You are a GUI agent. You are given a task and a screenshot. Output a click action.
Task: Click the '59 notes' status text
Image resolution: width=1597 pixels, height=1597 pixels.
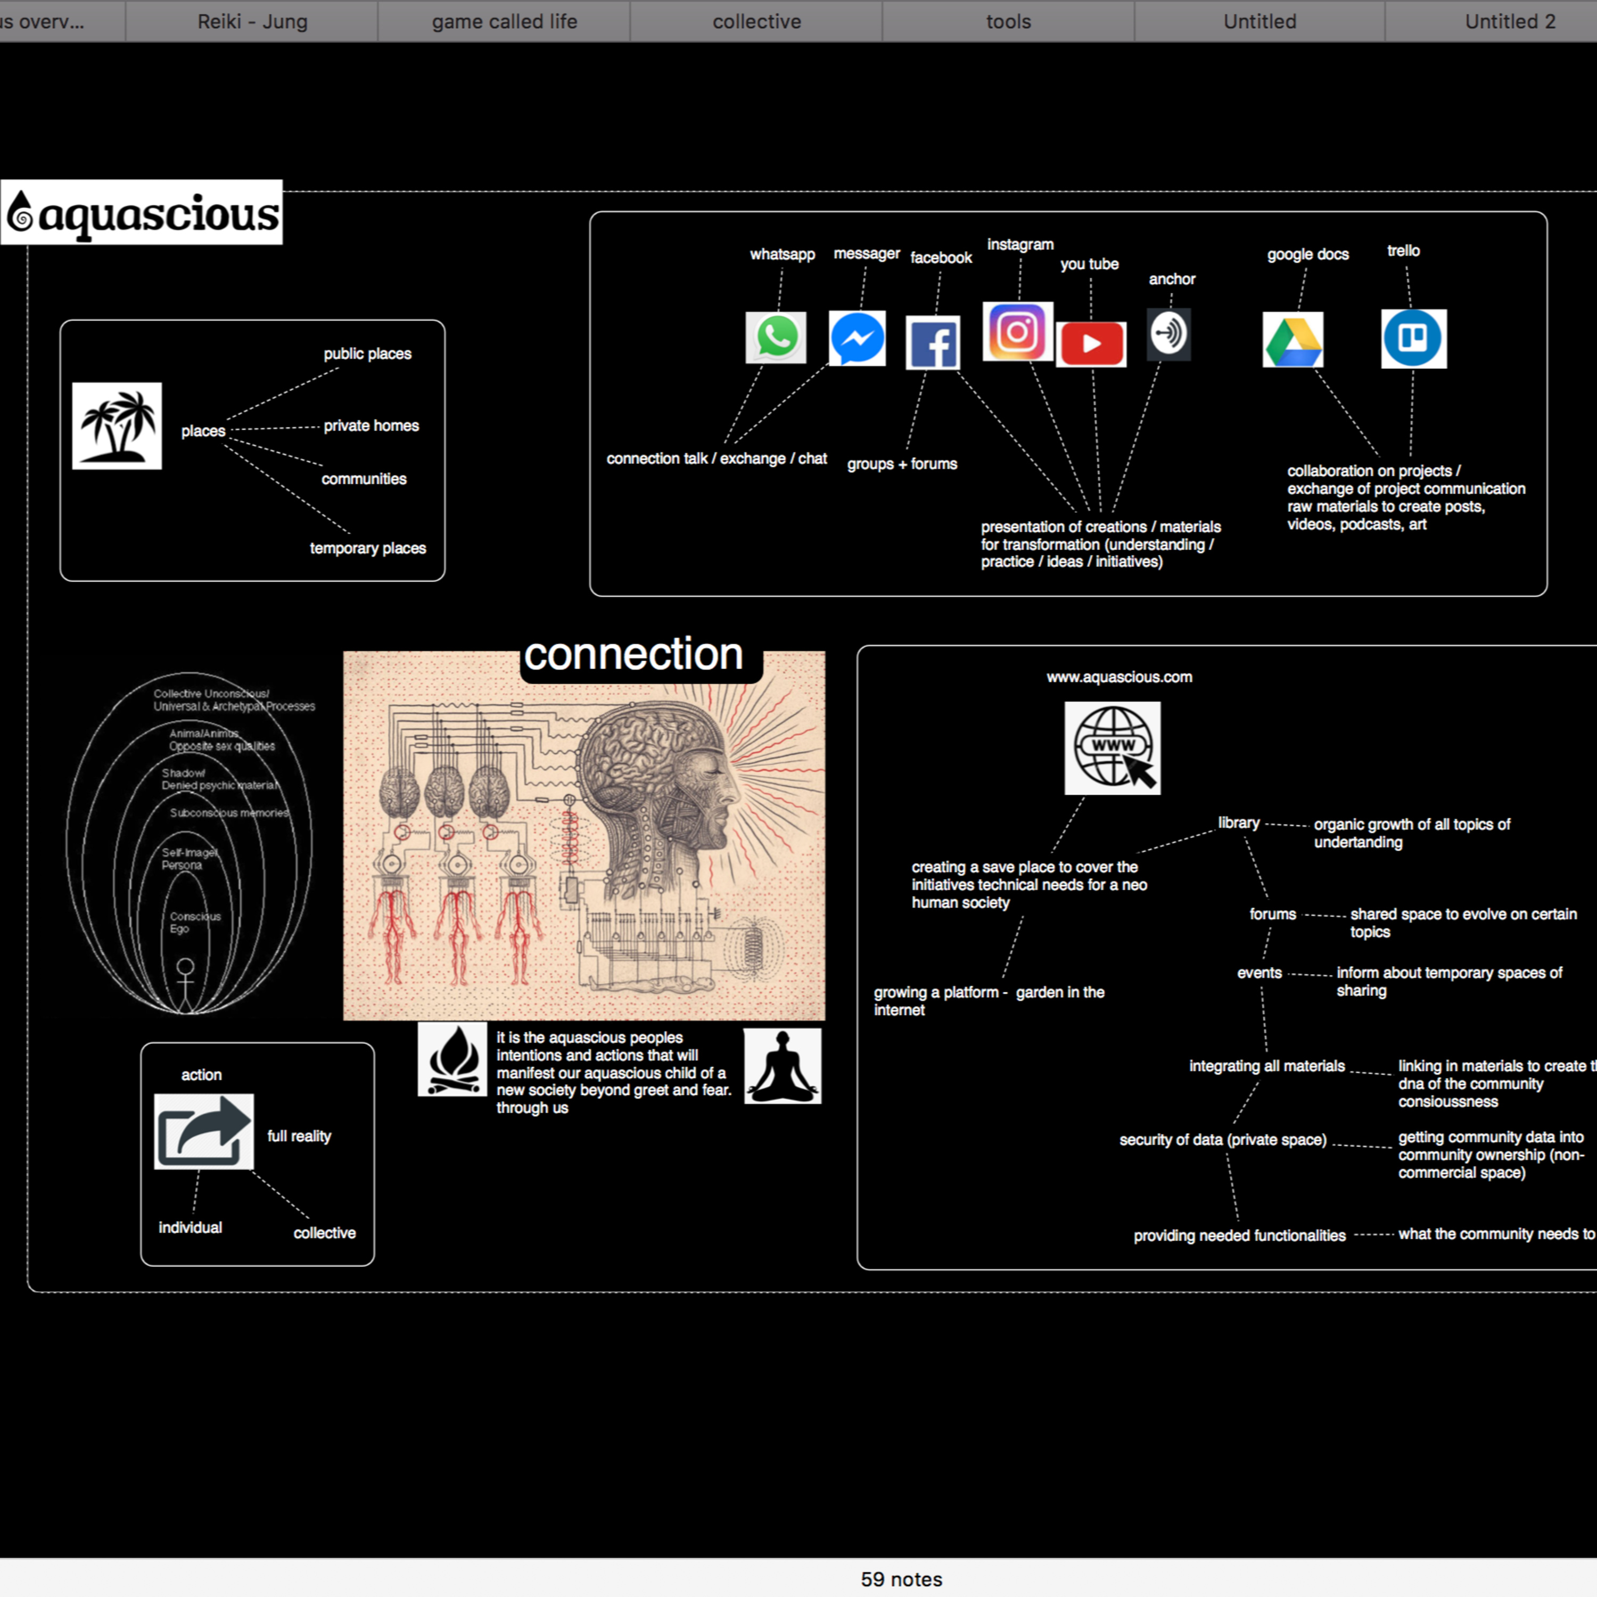901,1579
